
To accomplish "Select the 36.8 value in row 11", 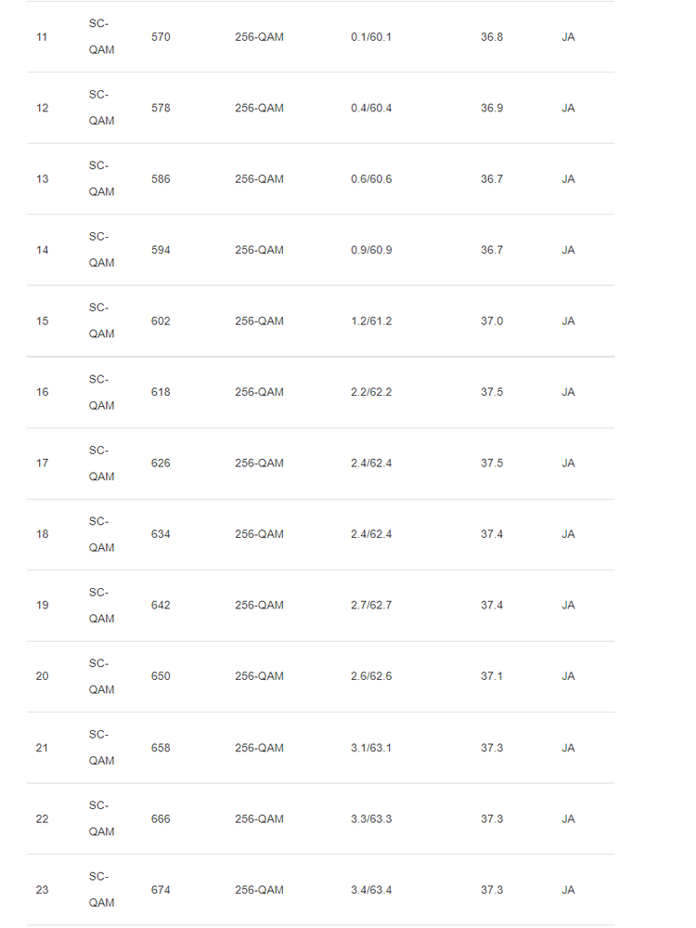I will point(492,37).
